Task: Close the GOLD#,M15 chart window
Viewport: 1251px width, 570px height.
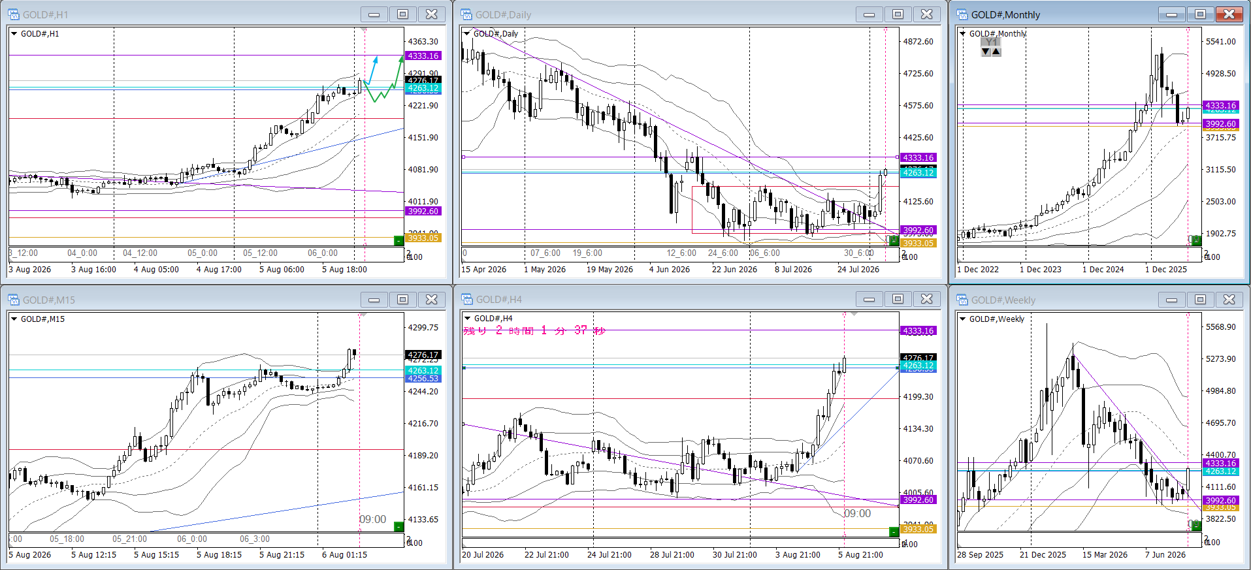Action: pos(432,300)
